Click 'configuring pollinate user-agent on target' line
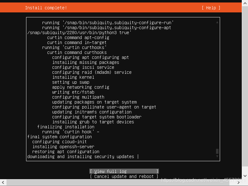 tap(104, 107)
